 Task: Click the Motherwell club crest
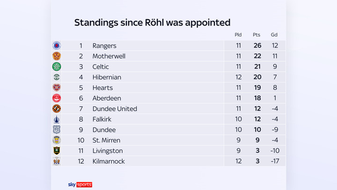pos(57,56)
